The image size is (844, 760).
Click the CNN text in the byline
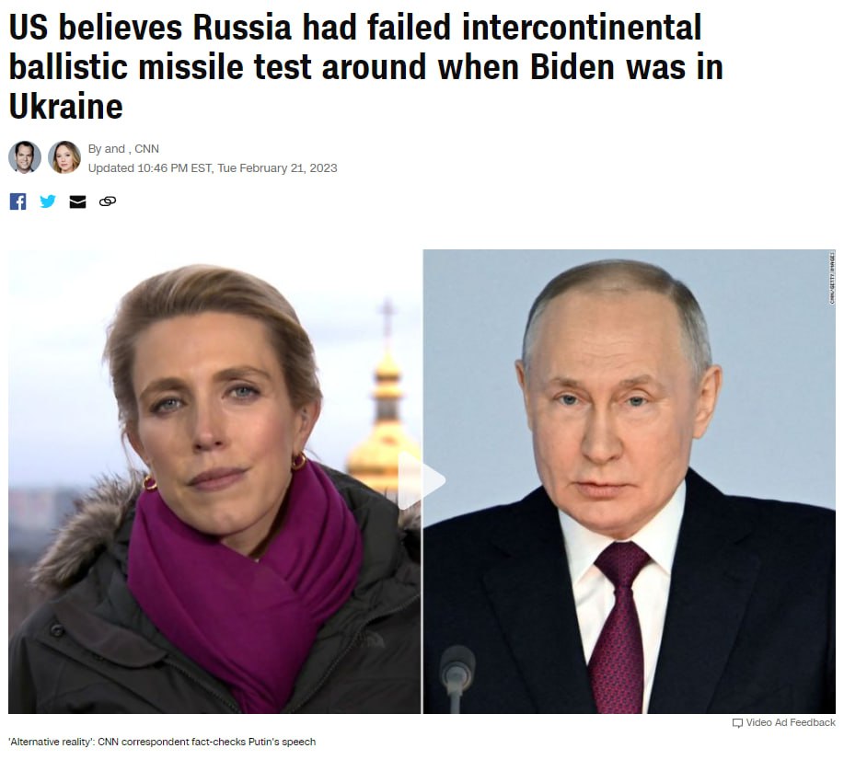point(146,148)
